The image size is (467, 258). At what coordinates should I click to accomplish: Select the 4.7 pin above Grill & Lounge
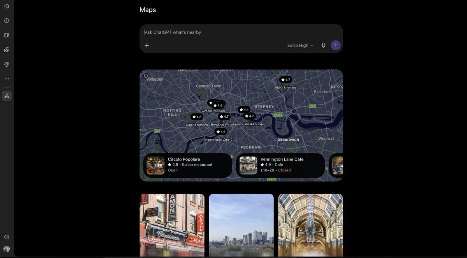tap(249, 116)
